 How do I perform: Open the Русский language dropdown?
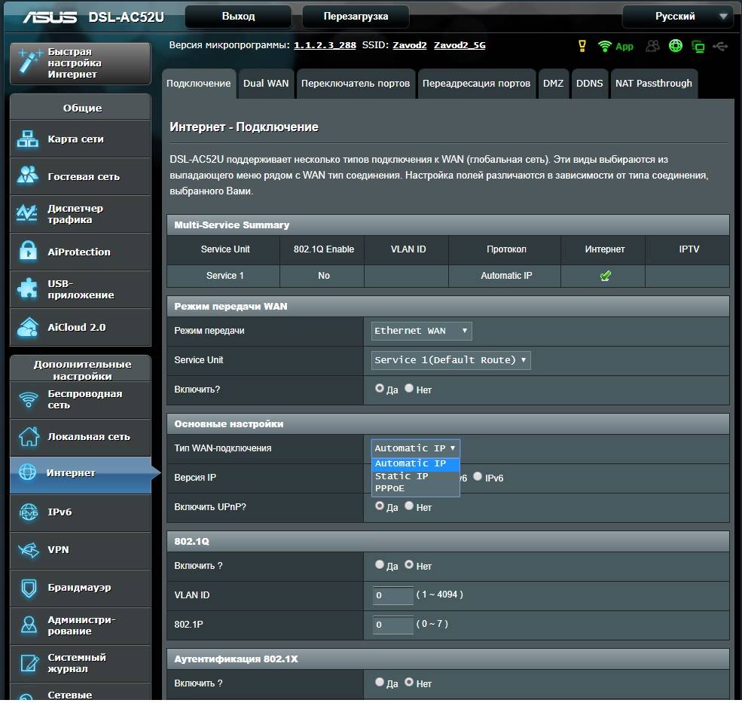(x=678, y=17)
